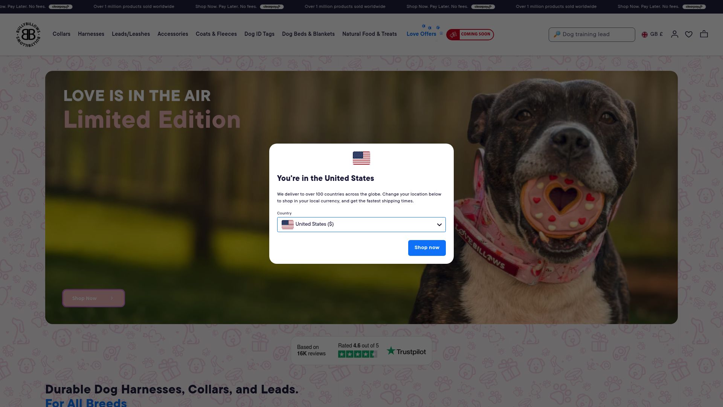Open the wishlist heart icon
Image resolution: width=723 pixels, height=407 pixels.
[x=689, y=34]
